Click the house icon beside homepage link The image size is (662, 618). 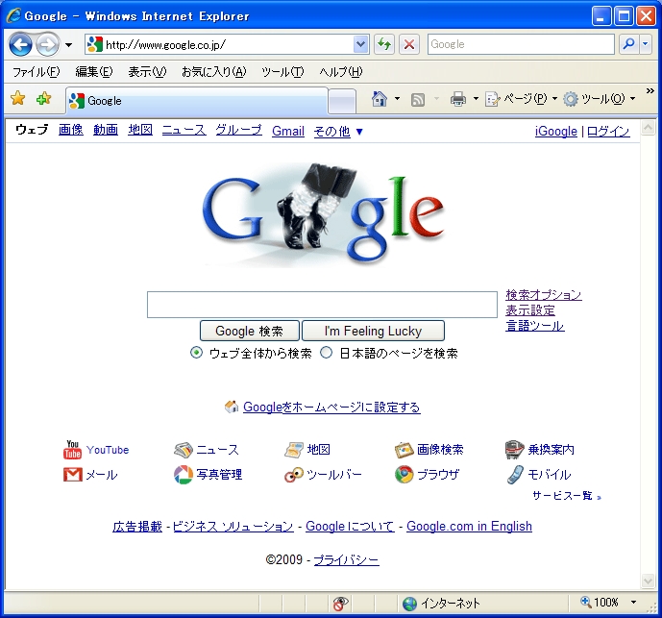(232, 407)
